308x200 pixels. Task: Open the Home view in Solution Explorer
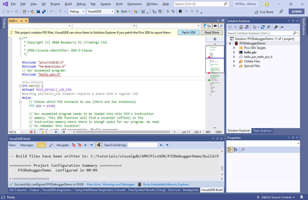(x=241, y=27)
